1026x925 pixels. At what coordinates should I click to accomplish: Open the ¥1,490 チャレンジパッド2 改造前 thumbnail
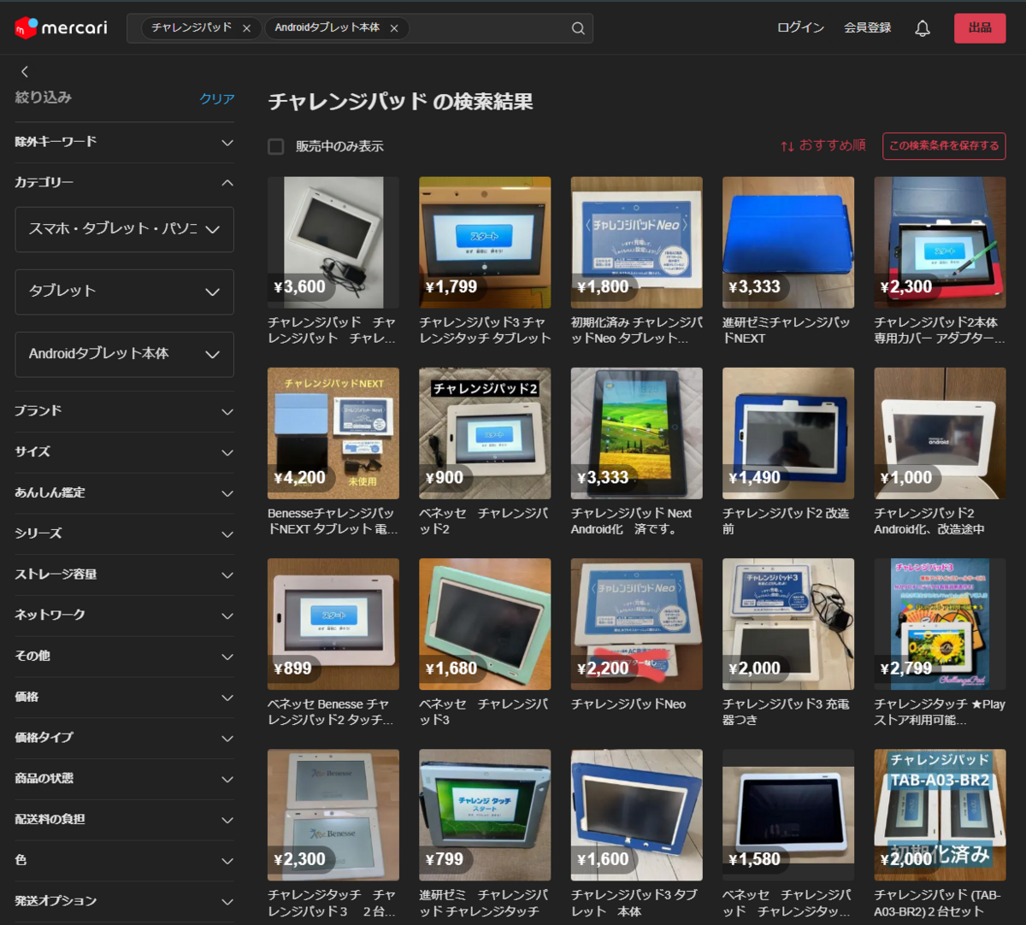click(788, 433)
